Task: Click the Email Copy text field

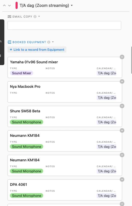Action: point(64,25)
